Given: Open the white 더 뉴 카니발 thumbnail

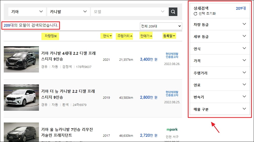Looking at the screenshot, I should tap(21, 97).
